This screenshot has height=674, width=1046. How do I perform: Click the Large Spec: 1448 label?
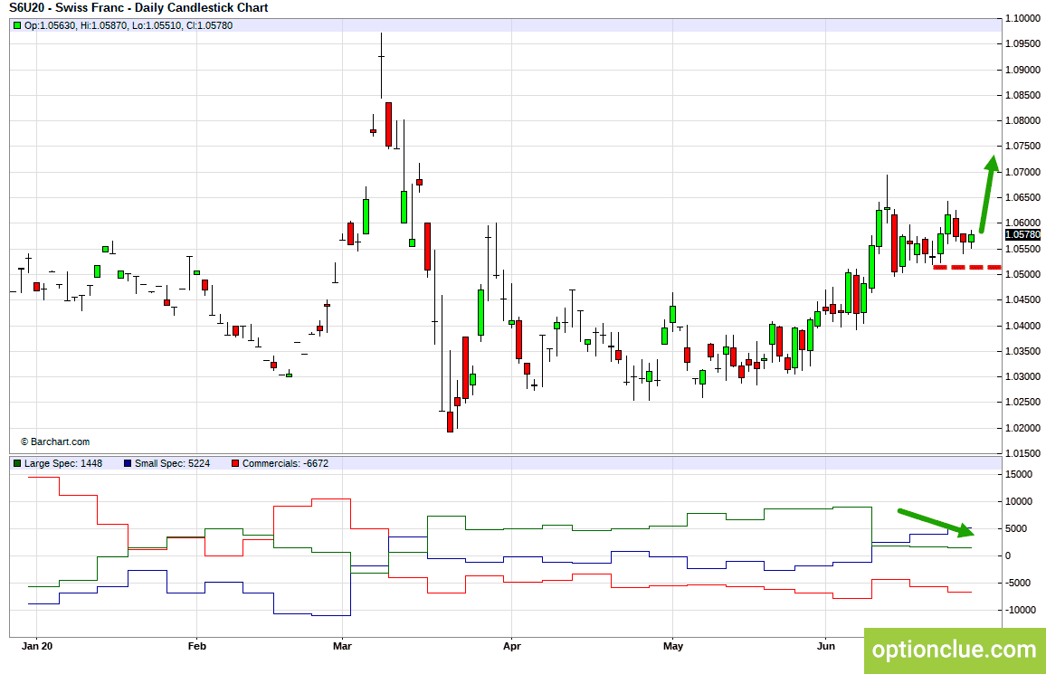(63, 463)
